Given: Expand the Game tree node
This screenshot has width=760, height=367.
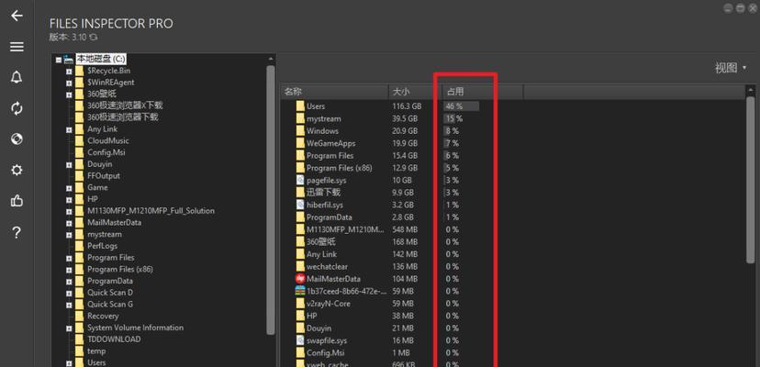Looking at the screenshot, I should tap(69, 188).
